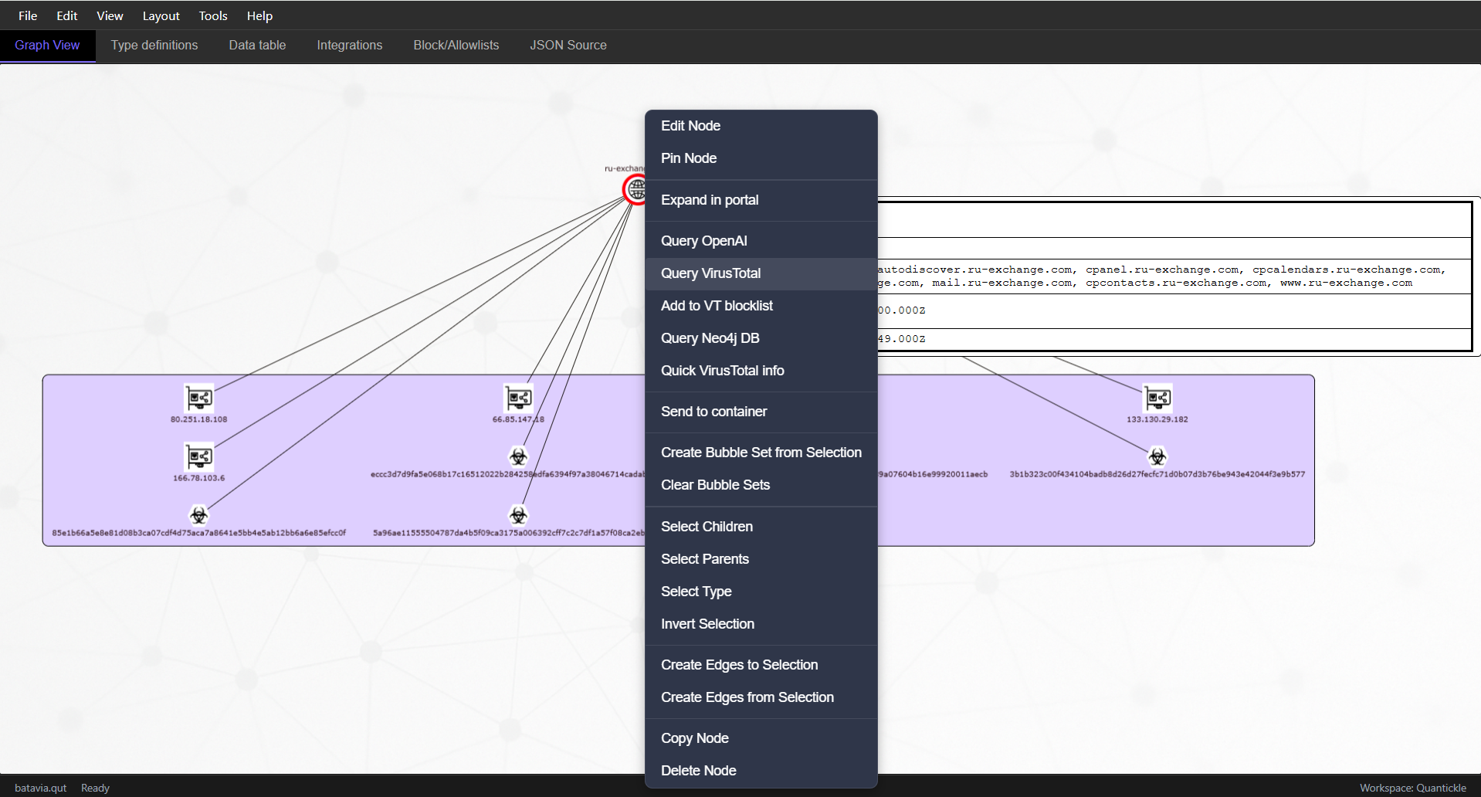Choose Pin Node in the context menu
Screen dimensions: 1481x797
pyautogui.click(x=761, y=158)
